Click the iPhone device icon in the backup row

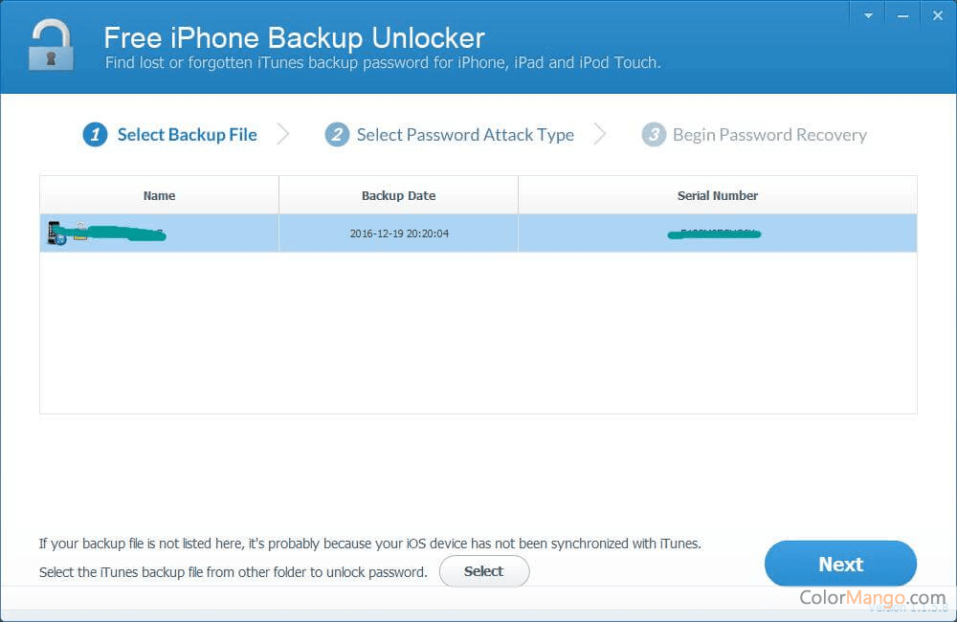coord(56,233)
